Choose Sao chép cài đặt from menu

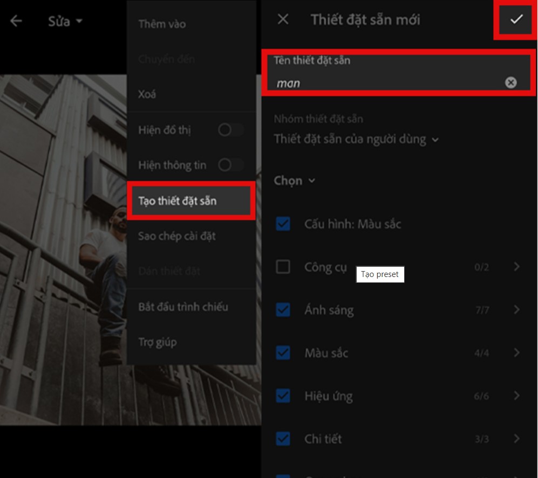177,236
